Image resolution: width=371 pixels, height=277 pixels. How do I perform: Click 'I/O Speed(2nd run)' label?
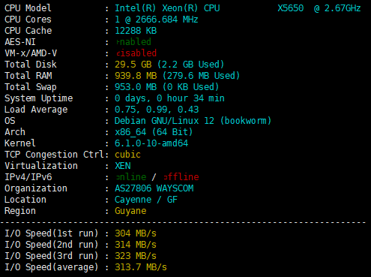52,245
